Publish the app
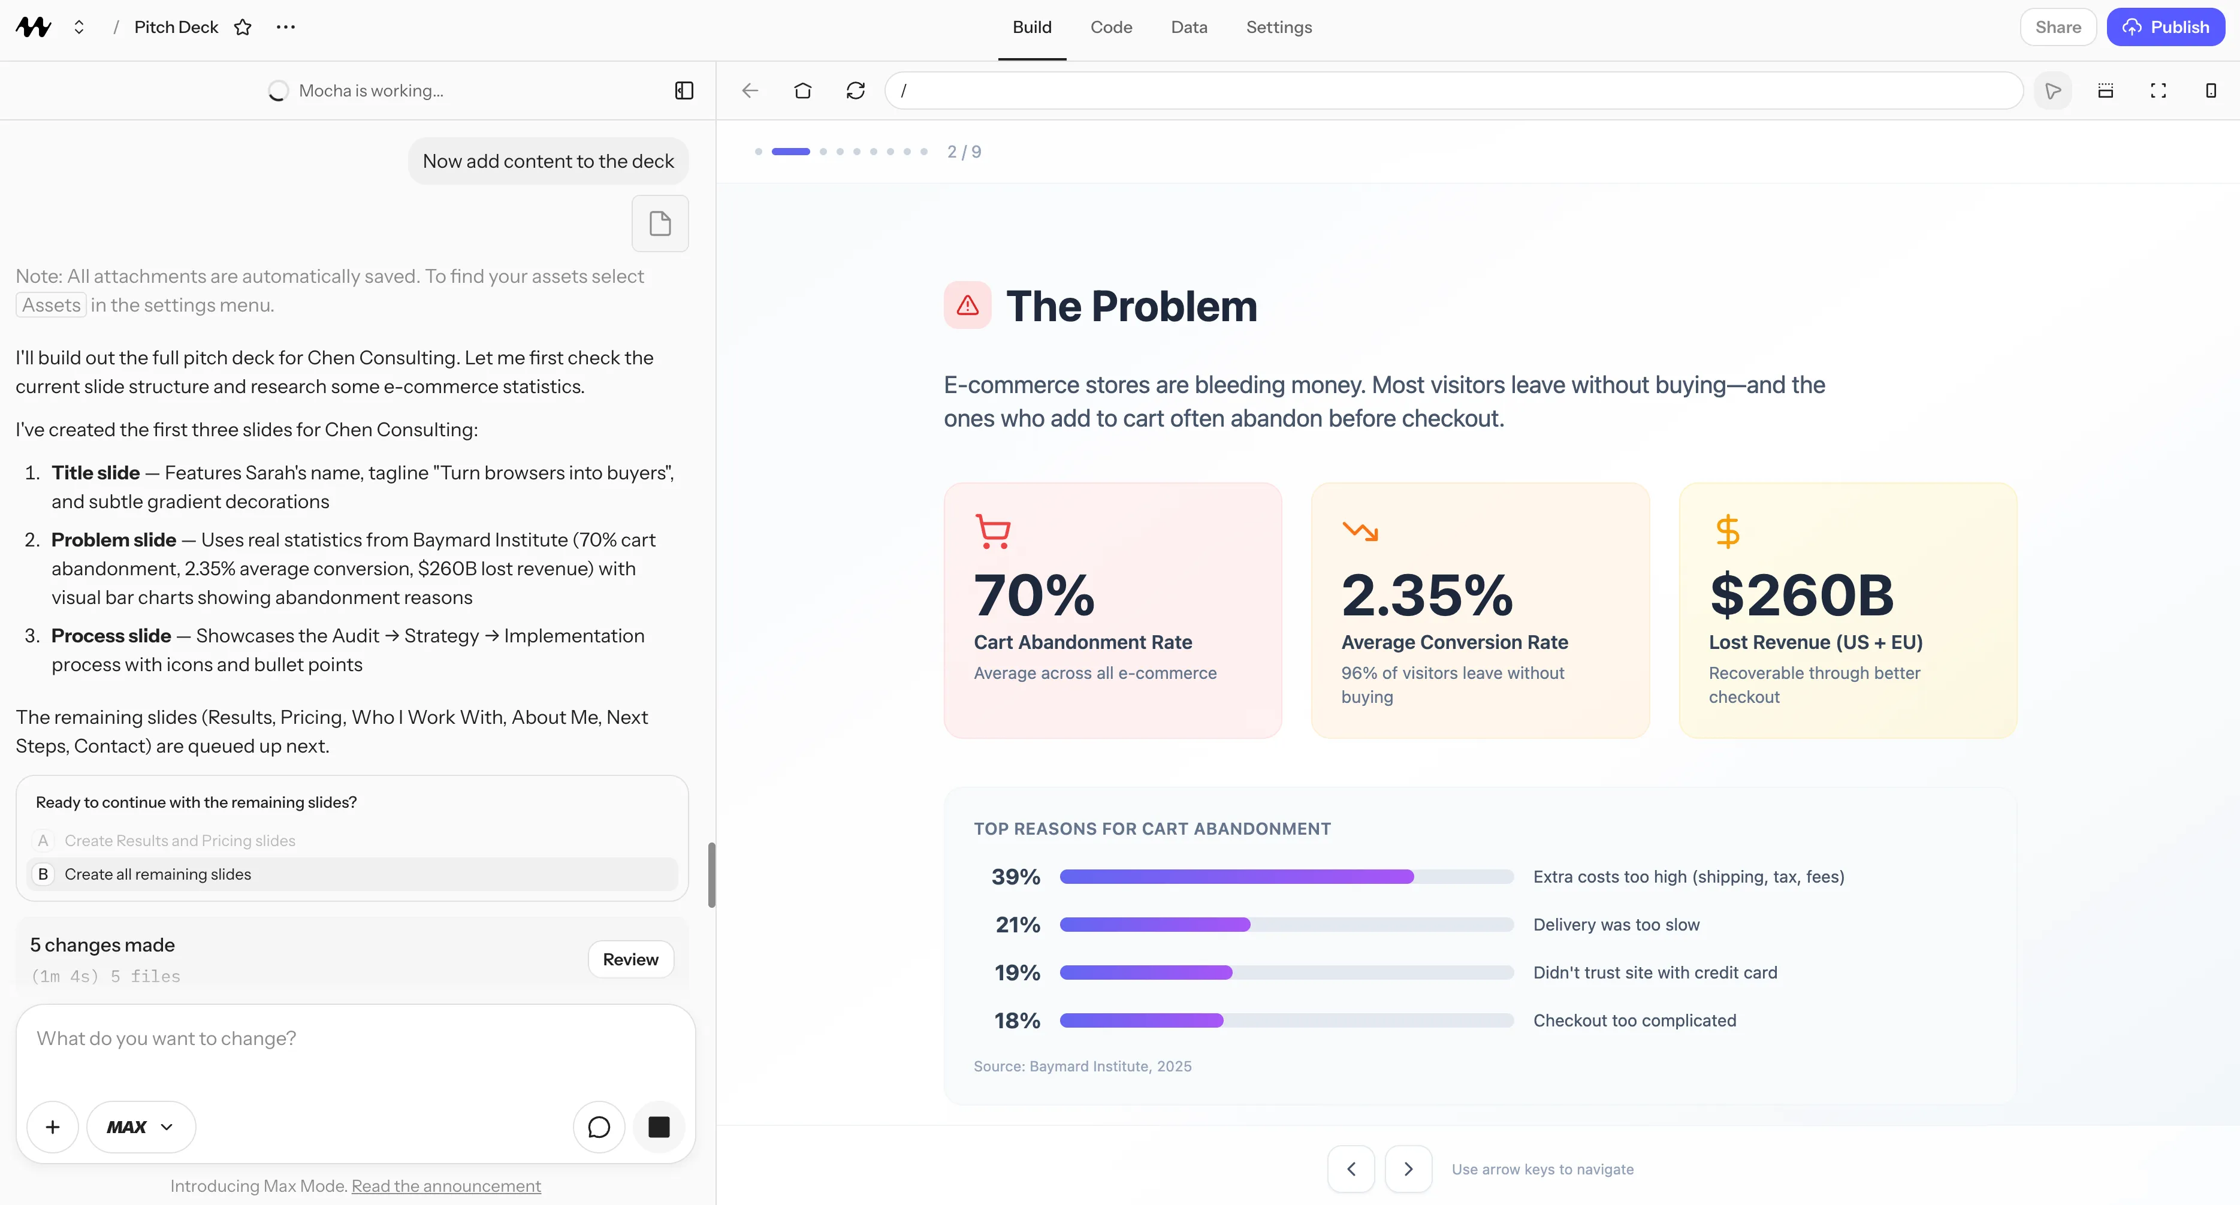 coord(2166,27)
